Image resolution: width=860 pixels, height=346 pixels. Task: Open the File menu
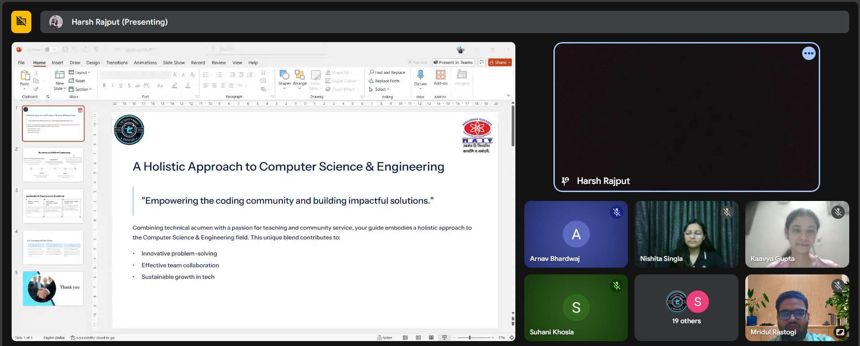click(21, 63)
